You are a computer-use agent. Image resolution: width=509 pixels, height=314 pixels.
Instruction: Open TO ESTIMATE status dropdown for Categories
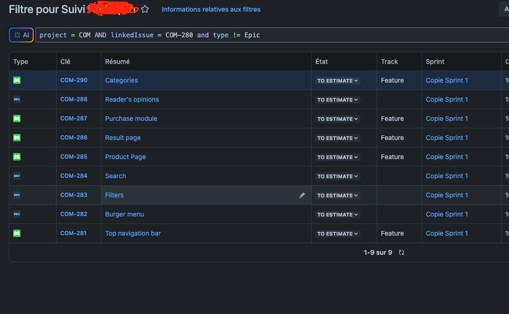coord(337,81)
